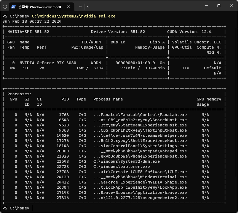Close the Windows PowerShell tab
The image size is (238, 213).
(x=69, y=7)
